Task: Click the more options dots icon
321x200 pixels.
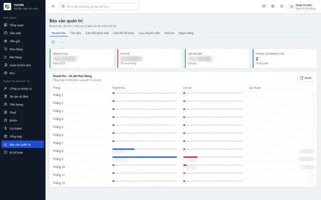Action: tap(62, 42)
